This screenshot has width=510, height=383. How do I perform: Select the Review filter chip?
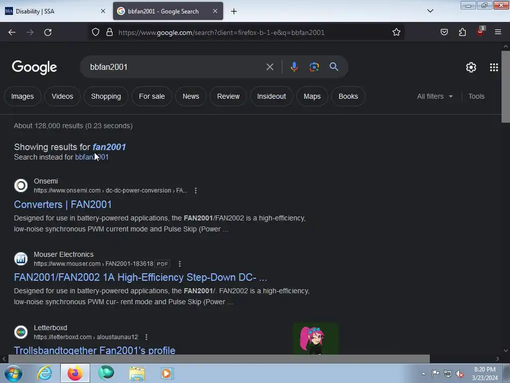pyautogui.click(x=228, y=96)
